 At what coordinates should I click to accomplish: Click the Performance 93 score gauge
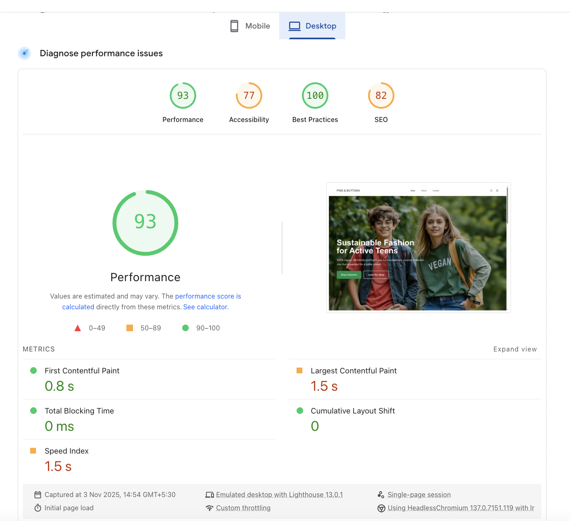(x=183, y=96)
